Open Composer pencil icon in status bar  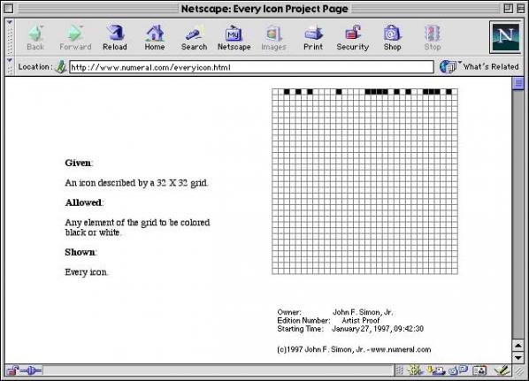tap(502, 370)
